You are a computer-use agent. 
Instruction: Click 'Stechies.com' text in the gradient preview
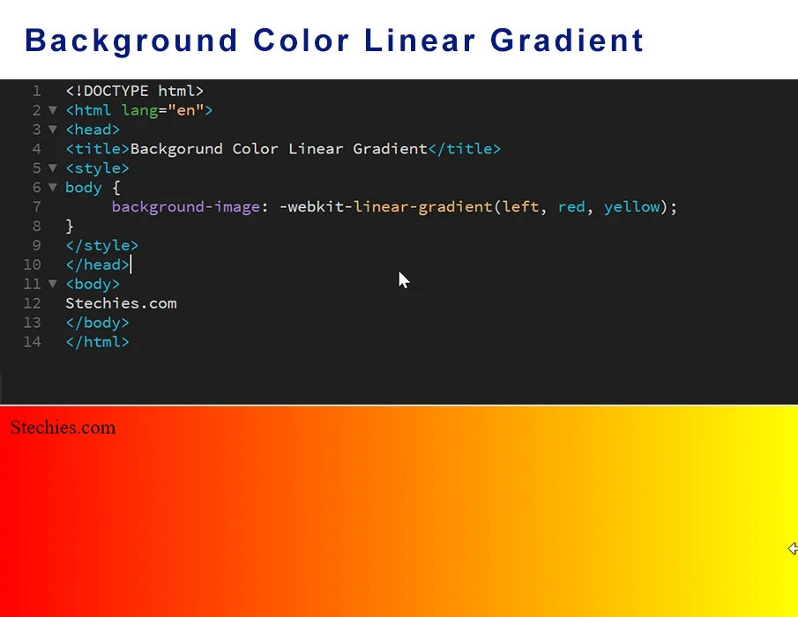pyautogui.click(x=63, y=427)
